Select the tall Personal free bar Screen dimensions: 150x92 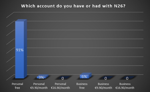point(21,49)
